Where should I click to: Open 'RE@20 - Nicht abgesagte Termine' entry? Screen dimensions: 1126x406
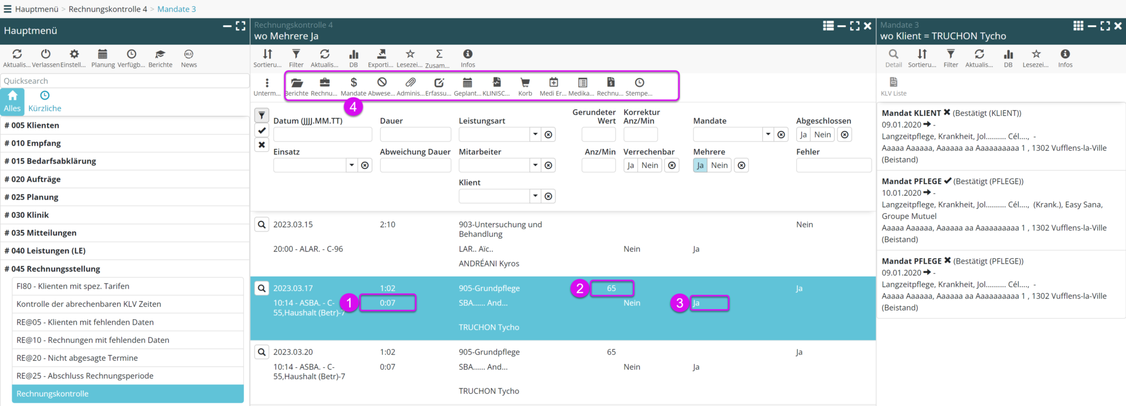77,358
